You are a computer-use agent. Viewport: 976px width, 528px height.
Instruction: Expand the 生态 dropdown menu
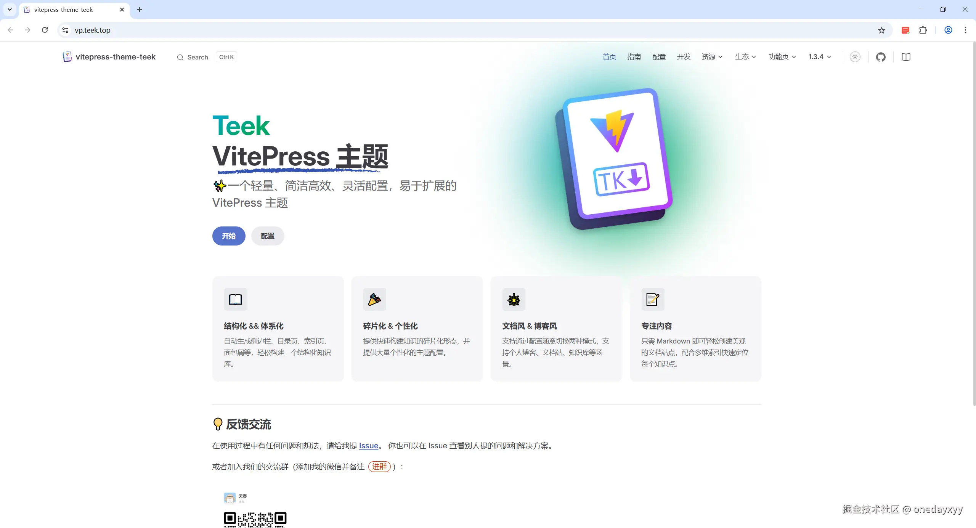pyautogui.click(x=745, y=57)
